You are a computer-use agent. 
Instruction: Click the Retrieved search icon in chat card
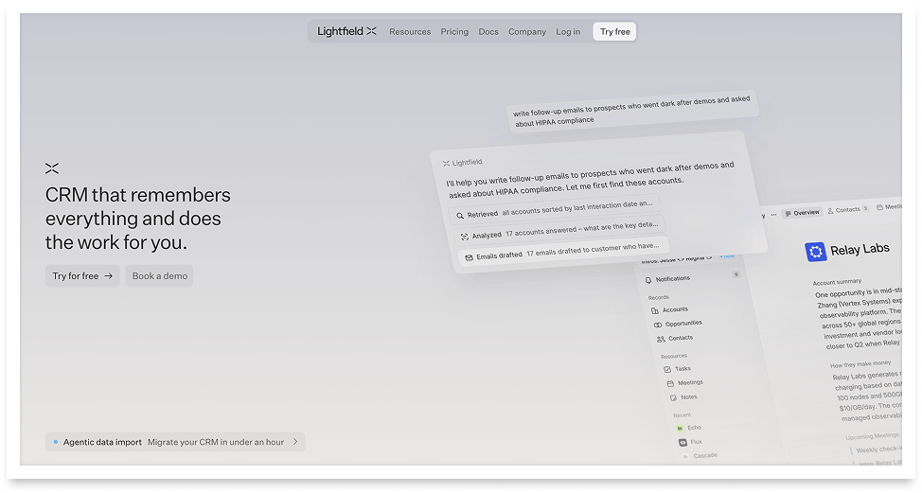(x=460, y=216)
